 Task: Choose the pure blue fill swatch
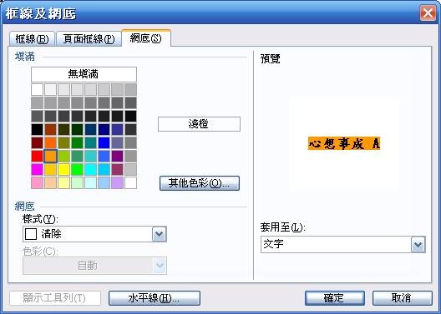click(x=104, y=142)
